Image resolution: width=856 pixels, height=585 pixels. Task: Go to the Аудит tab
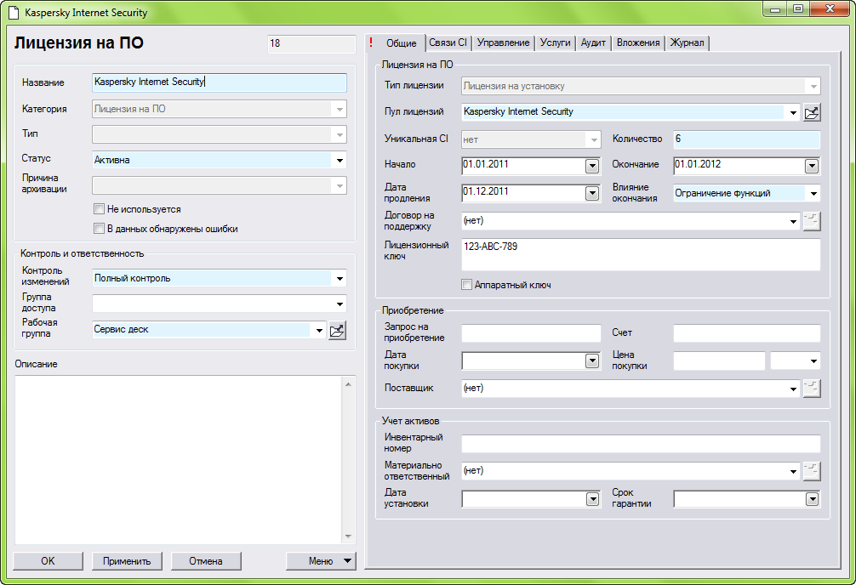click(x=593, y=43)
